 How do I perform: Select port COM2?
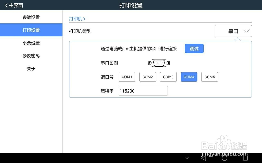[148, 77]
